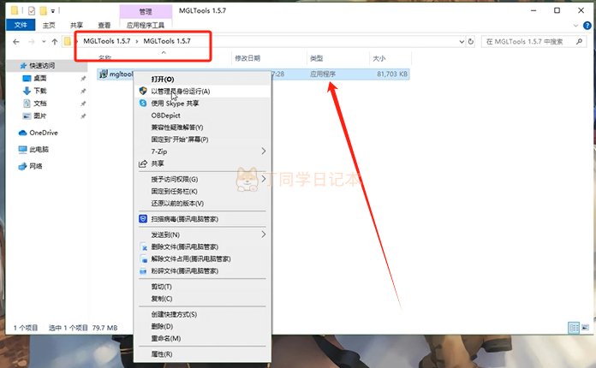This screenshot has width=596, height=368.
Task: Choose 使用 Skype 共享 menu entry
Action: 203,104
